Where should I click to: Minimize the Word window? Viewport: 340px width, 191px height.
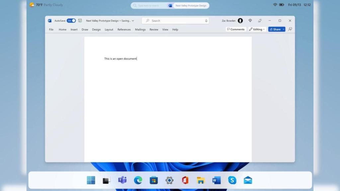click(270, 21)
